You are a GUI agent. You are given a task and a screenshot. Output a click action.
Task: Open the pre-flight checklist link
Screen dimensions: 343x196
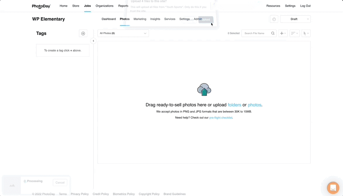[x=220, y=118]
